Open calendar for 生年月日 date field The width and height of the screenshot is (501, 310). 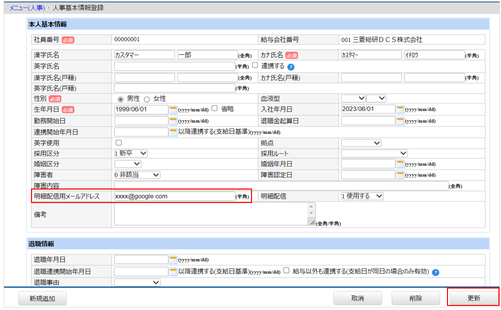pos(173,109)
